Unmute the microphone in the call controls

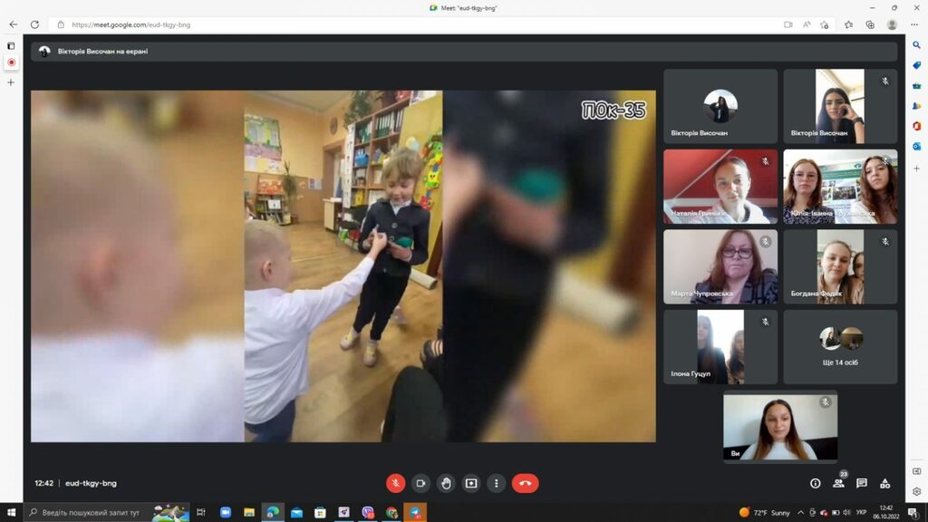[x=395, y=483]
